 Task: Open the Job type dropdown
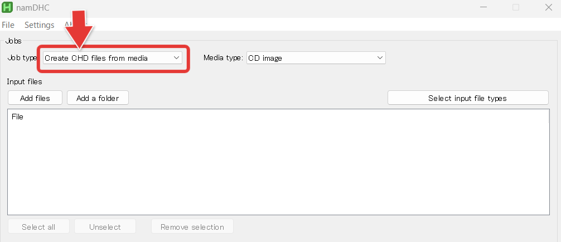coord(113,58)
